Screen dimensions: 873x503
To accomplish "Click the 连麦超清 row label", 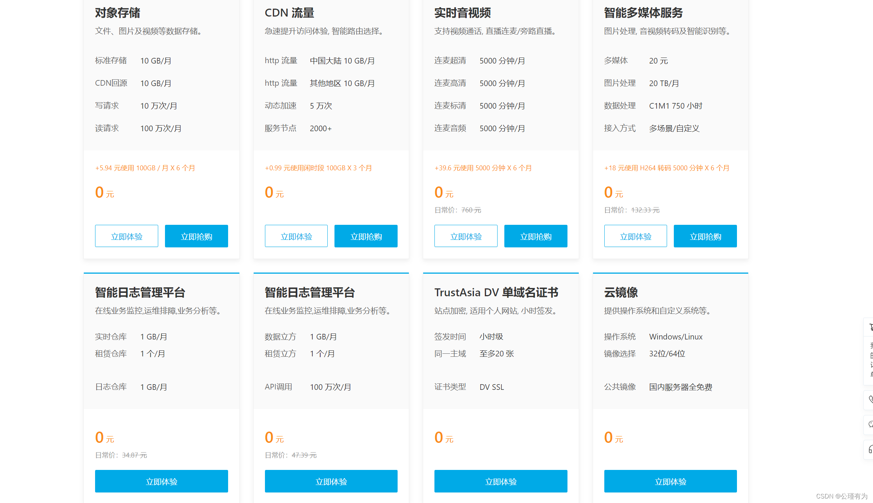I will pos(450,61).
